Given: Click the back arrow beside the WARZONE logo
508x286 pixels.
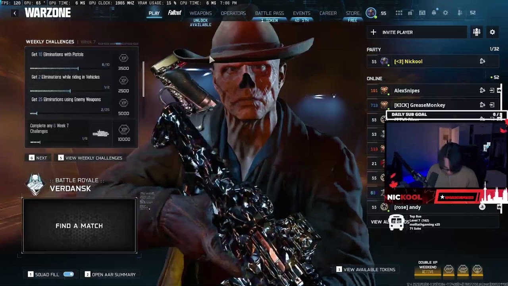Looking at the screenshot, I should pos(15,13).
